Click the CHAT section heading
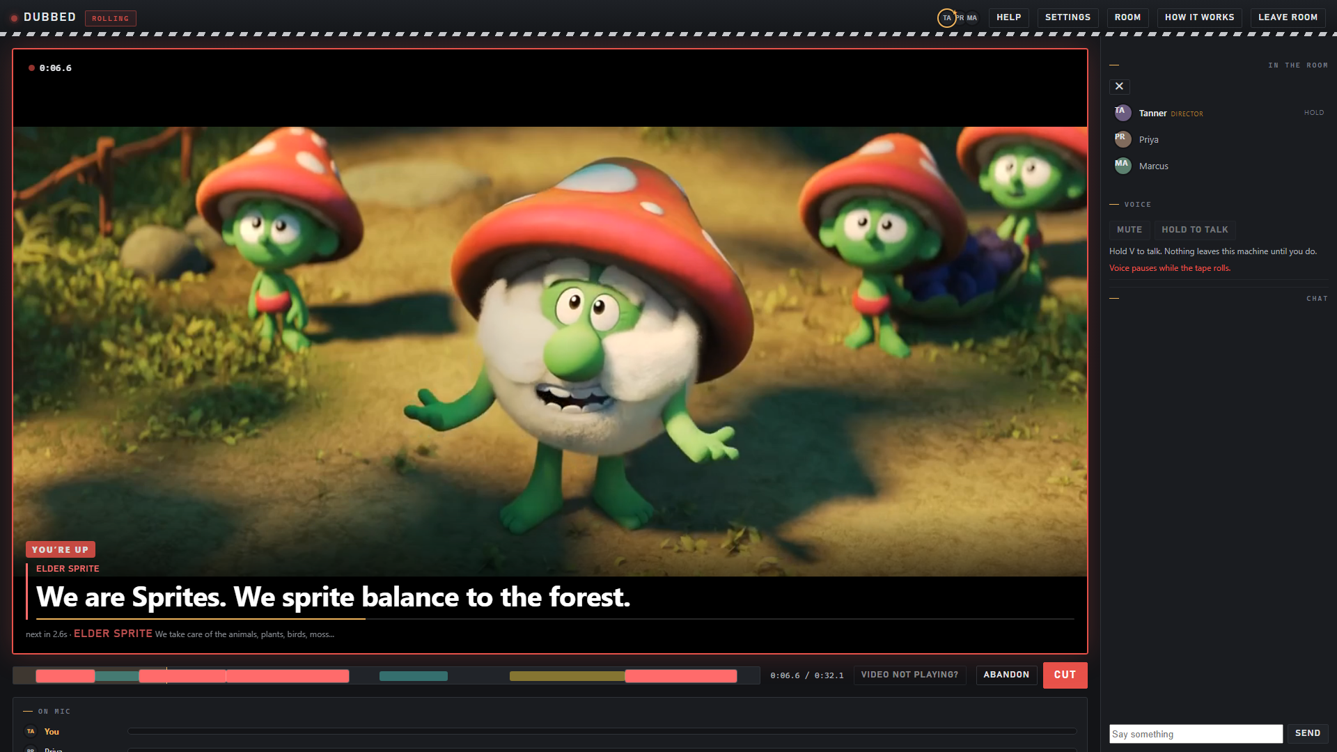 point(1317,299)
